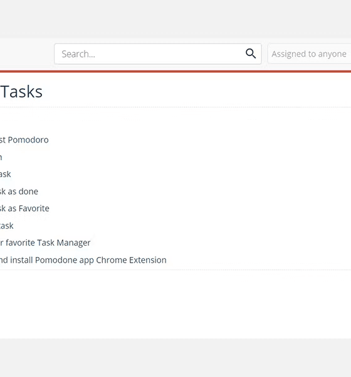This screenshot has width=351, height=377.
Task: Open the 'Assigned to anyone' dropdown
Action: (310, 54)
